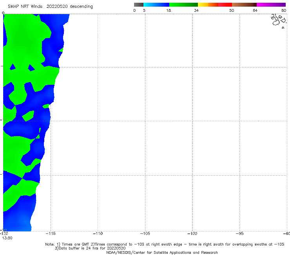Click the cyan-blue segment of the color scale

pyautogui.click(x=156, y=5)
